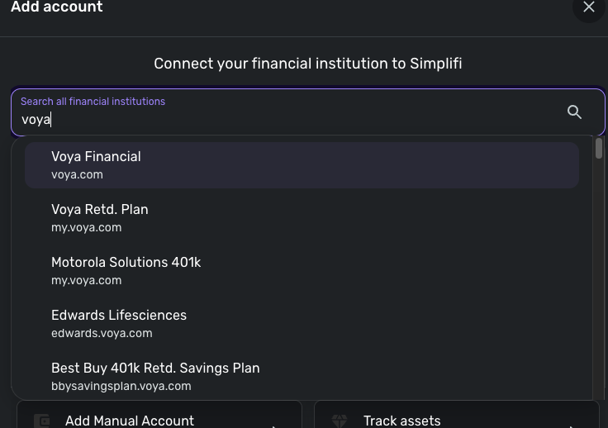Viewport: 608px width, 428px height.
Task: Click my.voya.com under Voya Retd. Plan
Action: (86, 228)
